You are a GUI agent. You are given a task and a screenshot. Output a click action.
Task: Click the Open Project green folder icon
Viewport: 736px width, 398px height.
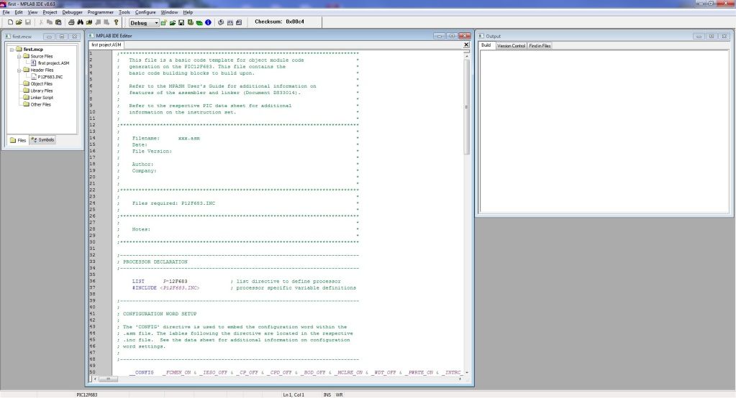click(x=173, y=22)
